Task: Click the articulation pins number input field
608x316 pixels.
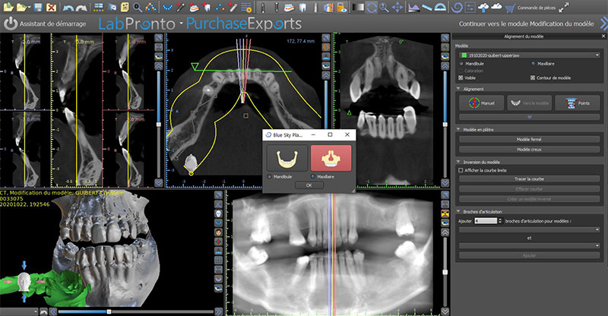Action: pyautogui.click(x=485, y=220)
